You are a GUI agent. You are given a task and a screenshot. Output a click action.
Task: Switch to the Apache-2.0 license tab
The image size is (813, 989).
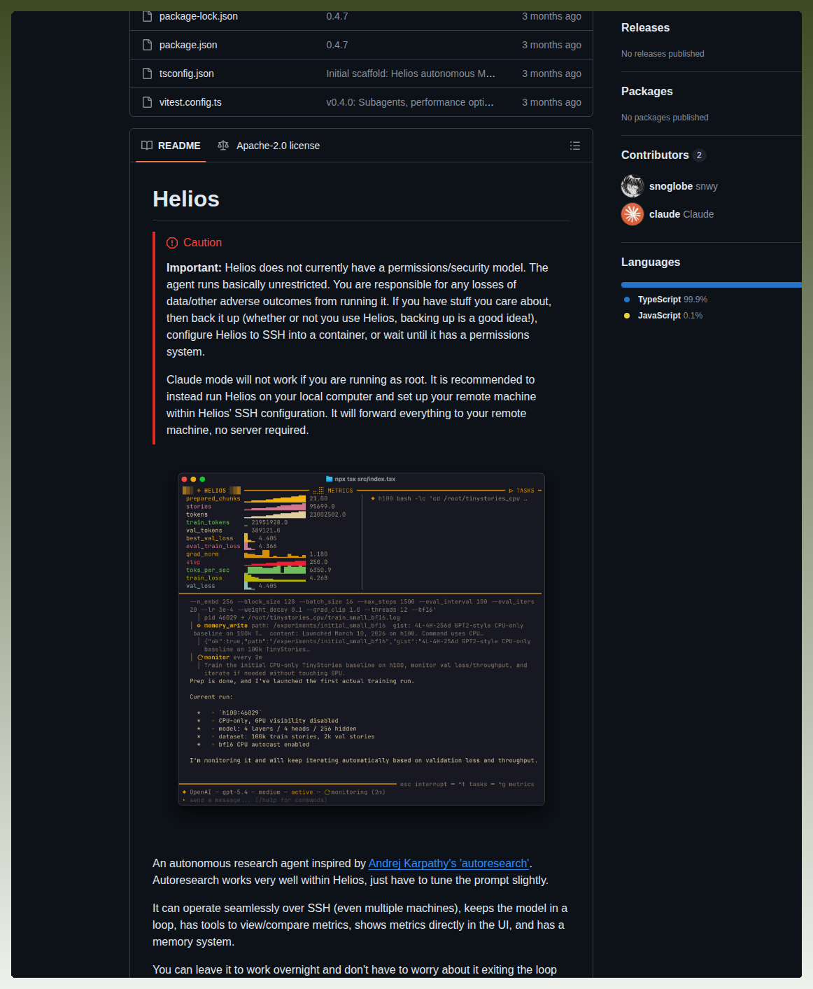(x=269, y=146)
